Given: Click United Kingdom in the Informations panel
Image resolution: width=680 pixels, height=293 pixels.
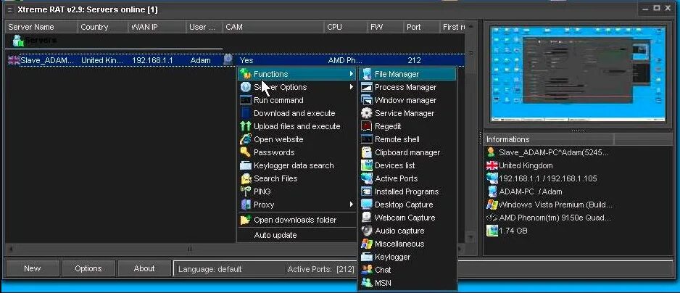Looking at the screenshot, I should (526, 165).
